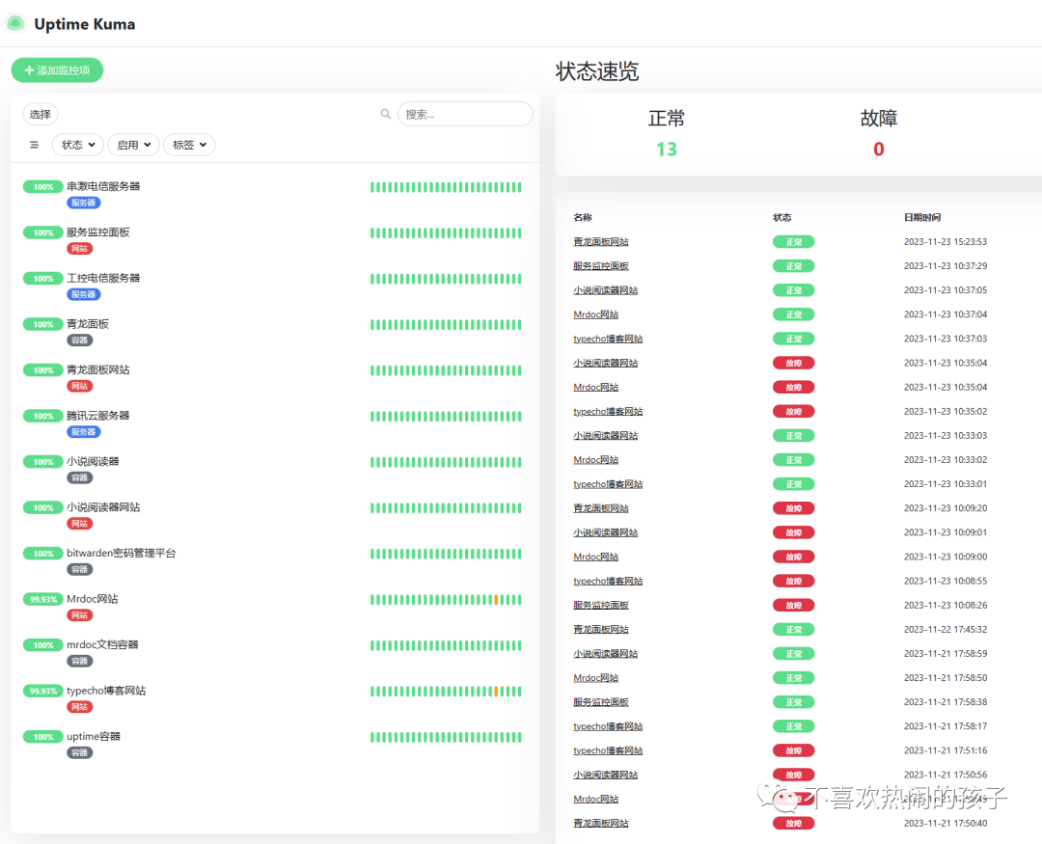Open the search magnifier icon
Viewport: 1042px width, 844px height.
click(x=386, y=114)
